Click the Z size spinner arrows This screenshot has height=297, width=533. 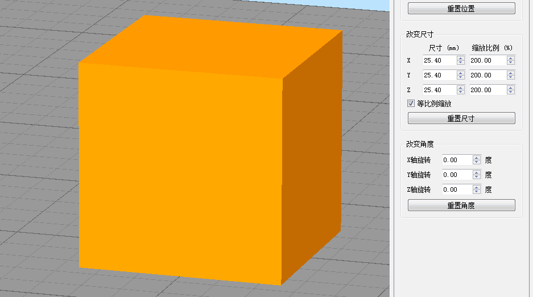[x=461, y=90]
